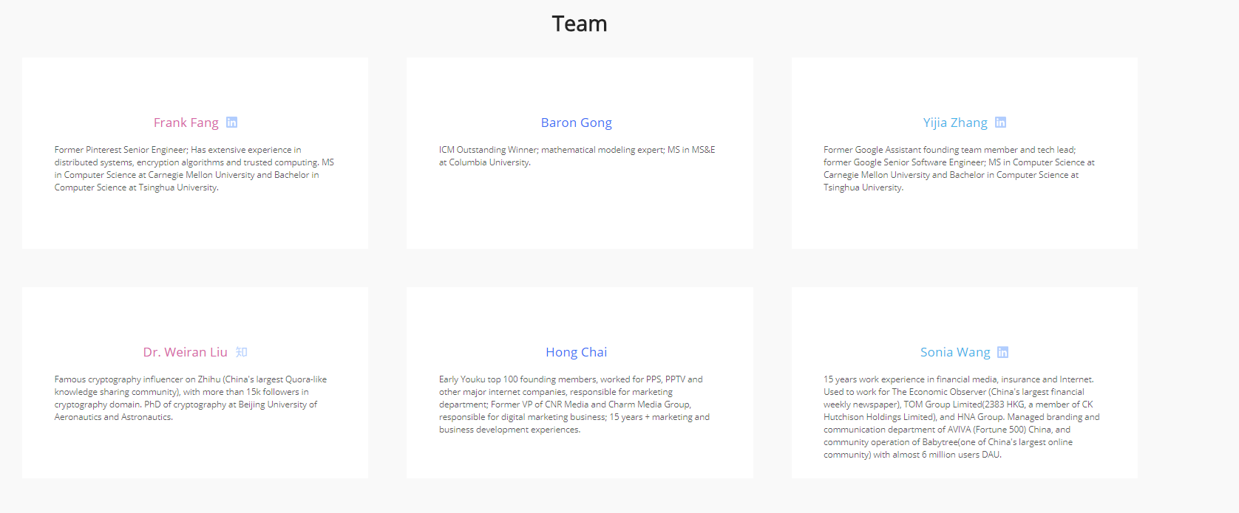Click Baron Gong's ICM Outstanding Winner bio

pos(577,156)
